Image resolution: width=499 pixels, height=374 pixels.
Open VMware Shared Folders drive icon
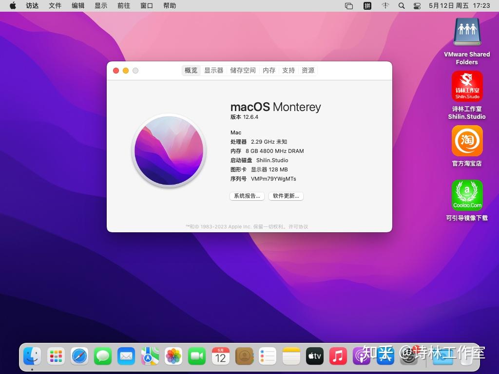tap(467, 32)
